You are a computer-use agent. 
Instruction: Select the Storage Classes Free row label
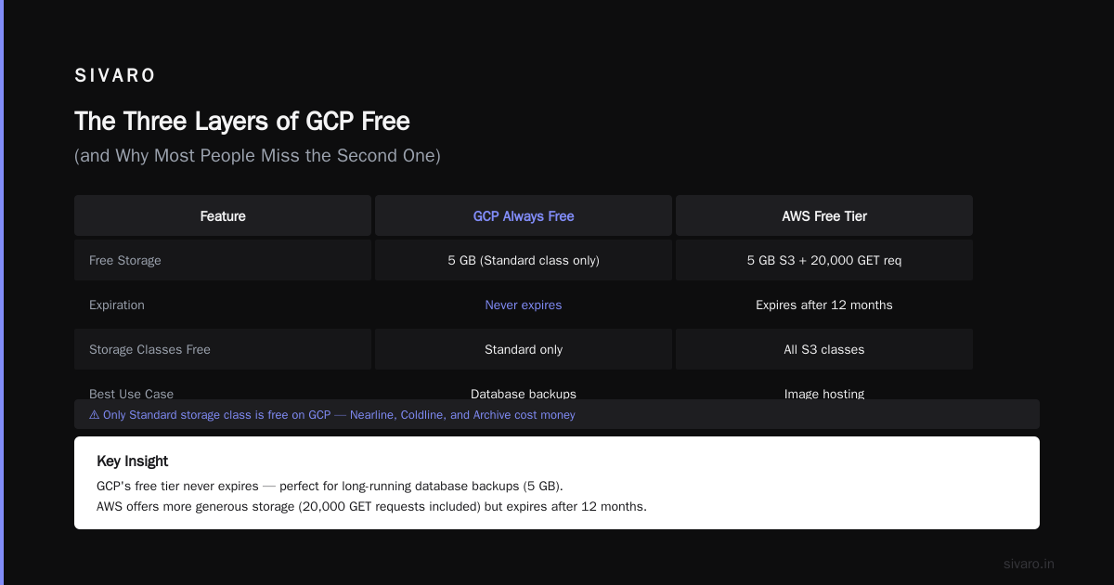(149, 349)
